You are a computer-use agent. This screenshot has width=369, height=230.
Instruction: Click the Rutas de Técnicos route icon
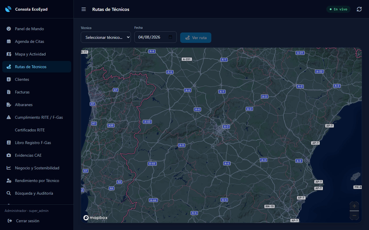point(9,67)
